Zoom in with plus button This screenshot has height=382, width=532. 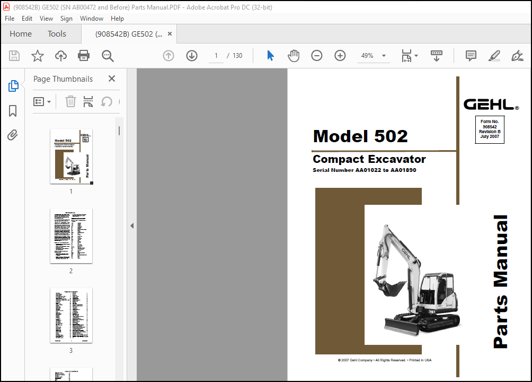[x=340, y=56]
